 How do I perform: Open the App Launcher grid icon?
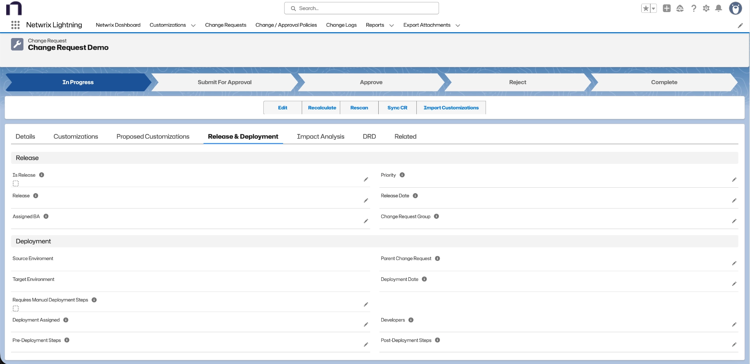coord(15,25)
